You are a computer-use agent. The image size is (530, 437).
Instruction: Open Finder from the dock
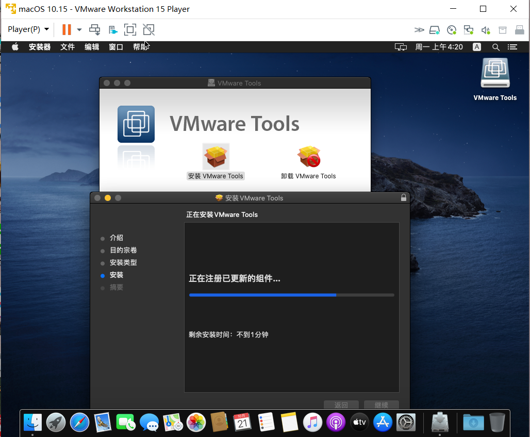(x=33, y=423)
